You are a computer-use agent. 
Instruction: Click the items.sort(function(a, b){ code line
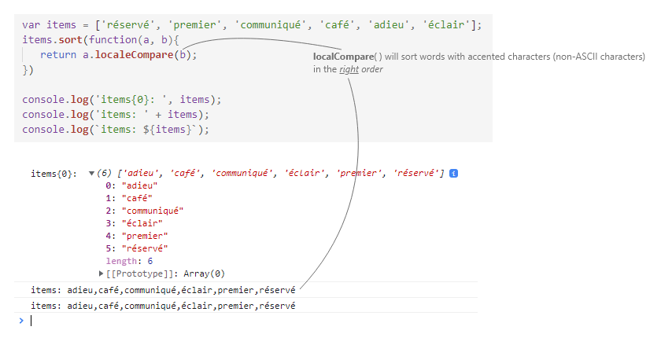(x=101, y=40)
